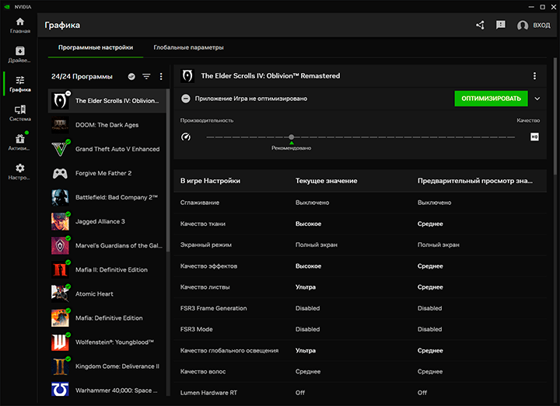Click the Forgive Me Father 2 gamepad icon
Viewport: 560px width, 406px height.
point(60,173)
